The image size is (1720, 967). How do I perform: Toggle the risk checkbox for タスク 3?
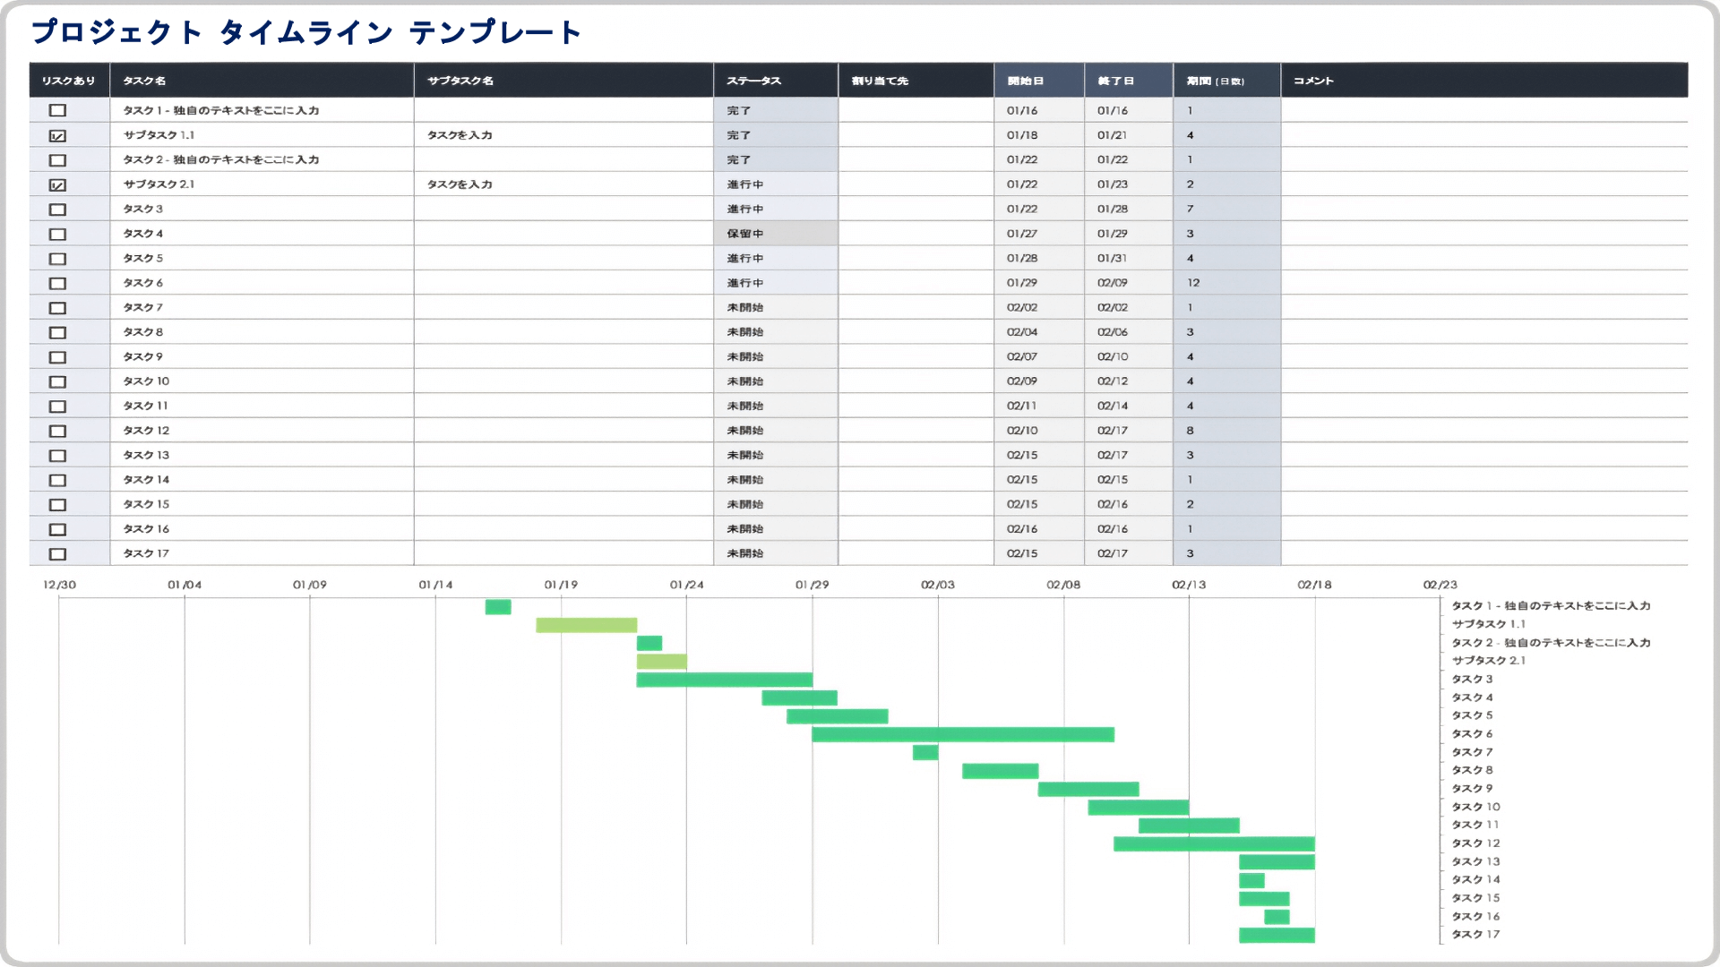(57, 209)
